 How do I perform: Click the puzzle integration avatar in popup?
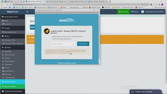47,31
